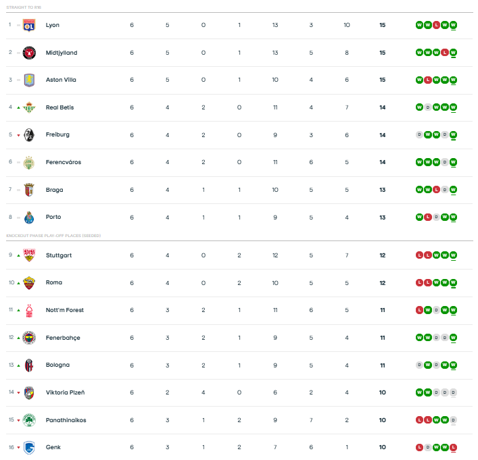Open the Porto team link

(53, 218)
